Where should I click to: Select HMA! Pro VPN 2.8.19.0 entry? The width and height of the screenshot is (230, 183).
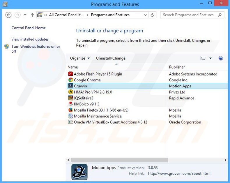click(93, 92)
